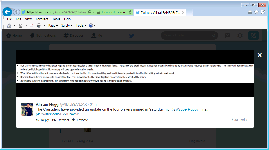Favorite the Crusaders injury update tweet
The height and width of the screenshot is (150, 269).
tap(80, 120)
